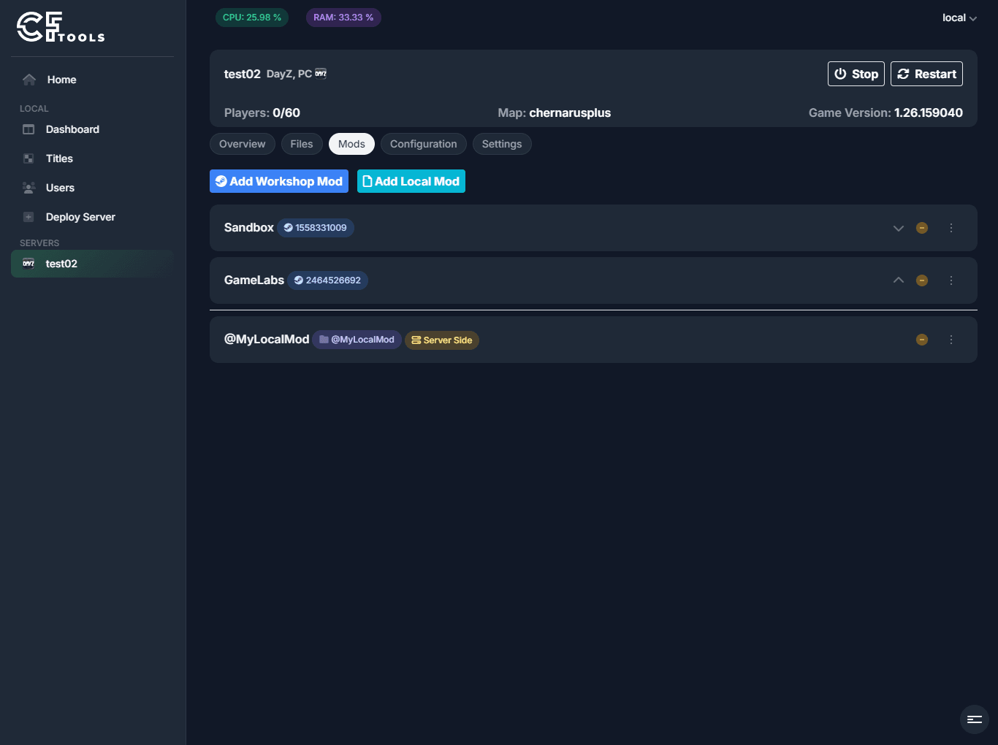Screen dimensions: 998x745
Task: Click the Players 0/60 count
Action: 262,112
